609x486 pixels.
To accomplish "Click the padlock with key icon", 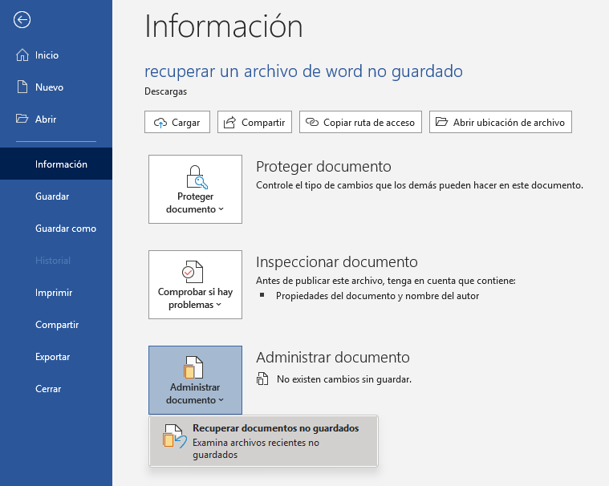I will [197, 177].
